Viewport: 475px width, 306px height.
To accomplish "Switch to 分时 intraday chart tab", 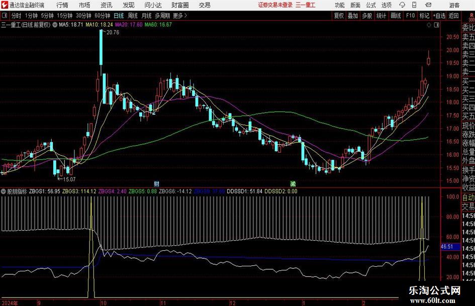I will coord(16,16).
